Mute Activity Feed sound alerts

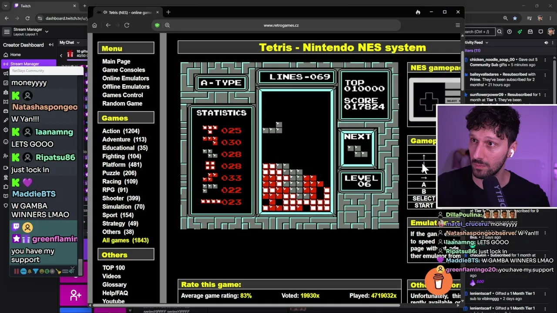click(546, 43)
